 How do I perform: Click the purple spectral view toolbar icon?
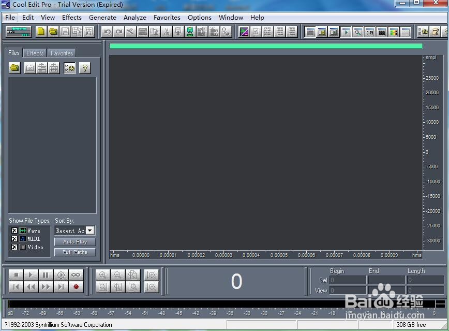(x=244, y=32)
